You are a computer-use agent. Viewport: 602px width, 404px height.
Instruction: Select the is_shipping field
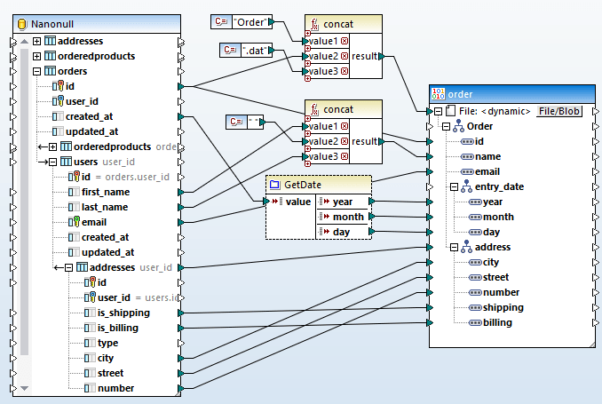click(x=122, y=313)
